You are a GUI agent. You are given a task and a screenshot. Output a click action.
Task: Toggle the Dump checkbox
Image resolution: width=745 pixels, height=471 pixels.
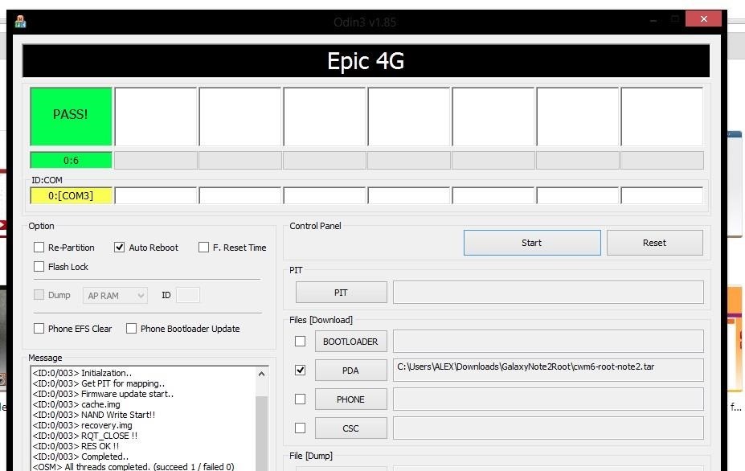point(39,295)
